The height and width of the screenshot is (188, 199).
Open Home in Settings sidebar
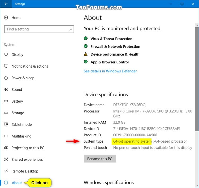coord(16,18)
